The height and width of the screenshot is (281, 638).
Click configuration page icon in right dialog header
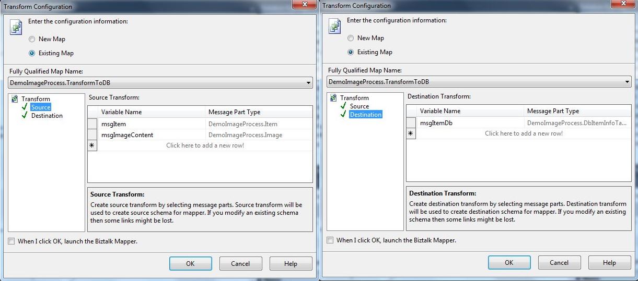334,26
